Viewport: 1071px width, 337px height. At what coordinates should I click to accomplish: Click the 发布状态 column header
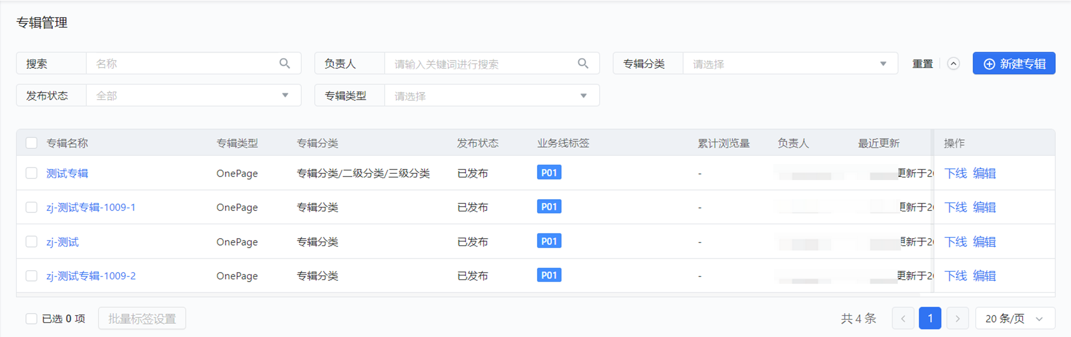478,143
